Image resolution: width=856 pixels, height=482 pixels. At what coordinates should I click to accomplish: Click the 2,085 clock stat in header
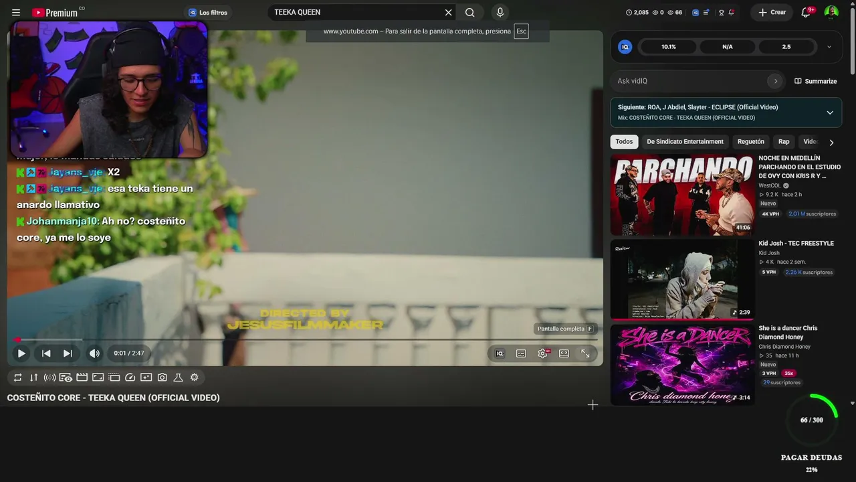(x=637, y=12)
